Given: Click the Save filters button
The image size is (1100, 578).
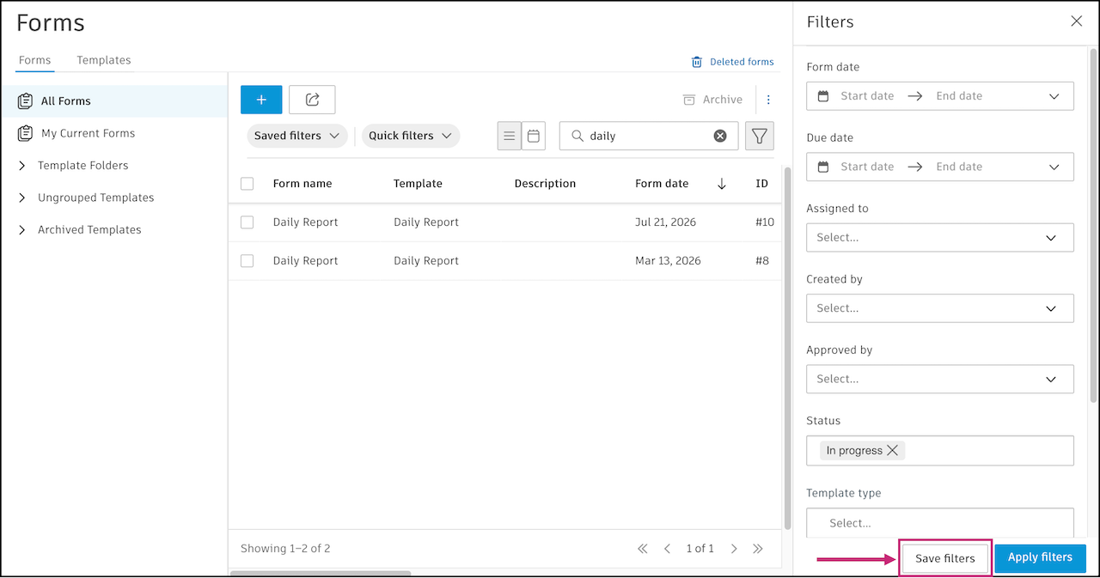Looking at the screenshot, I should tap(945, 558).
